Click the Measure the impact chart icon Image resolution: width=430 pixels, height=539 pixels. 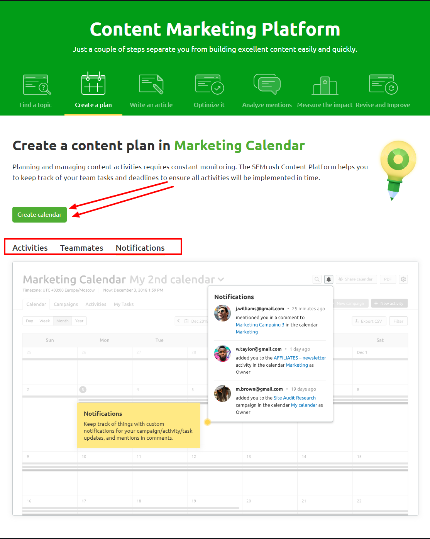(325, 85)
